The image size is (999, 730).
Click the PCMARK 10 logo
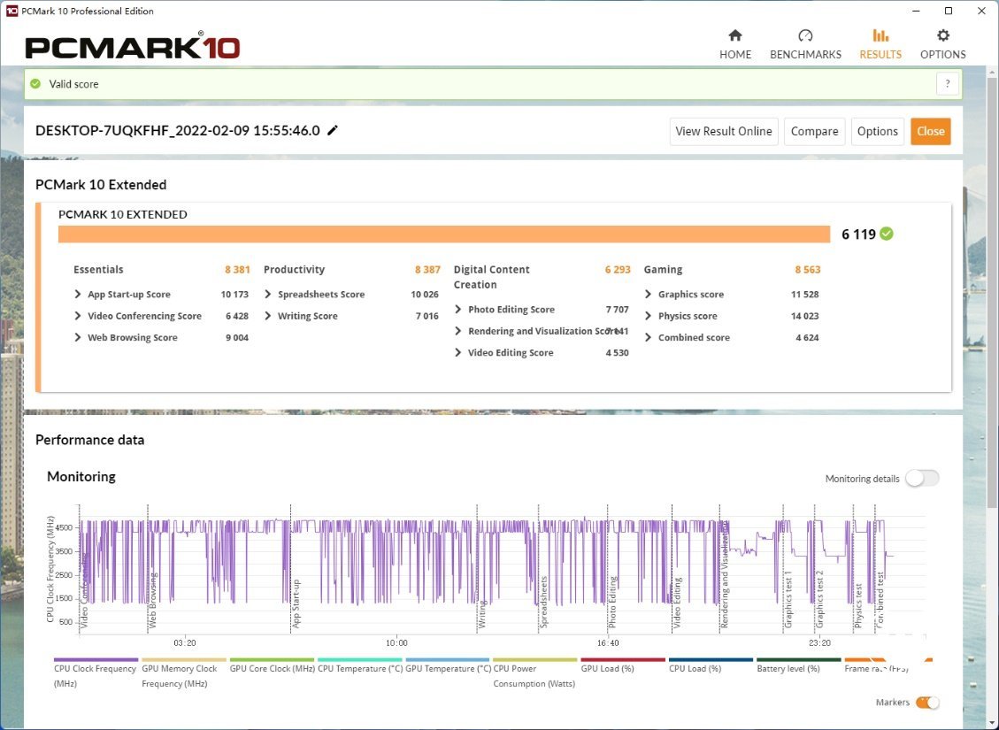pos(133,47)
